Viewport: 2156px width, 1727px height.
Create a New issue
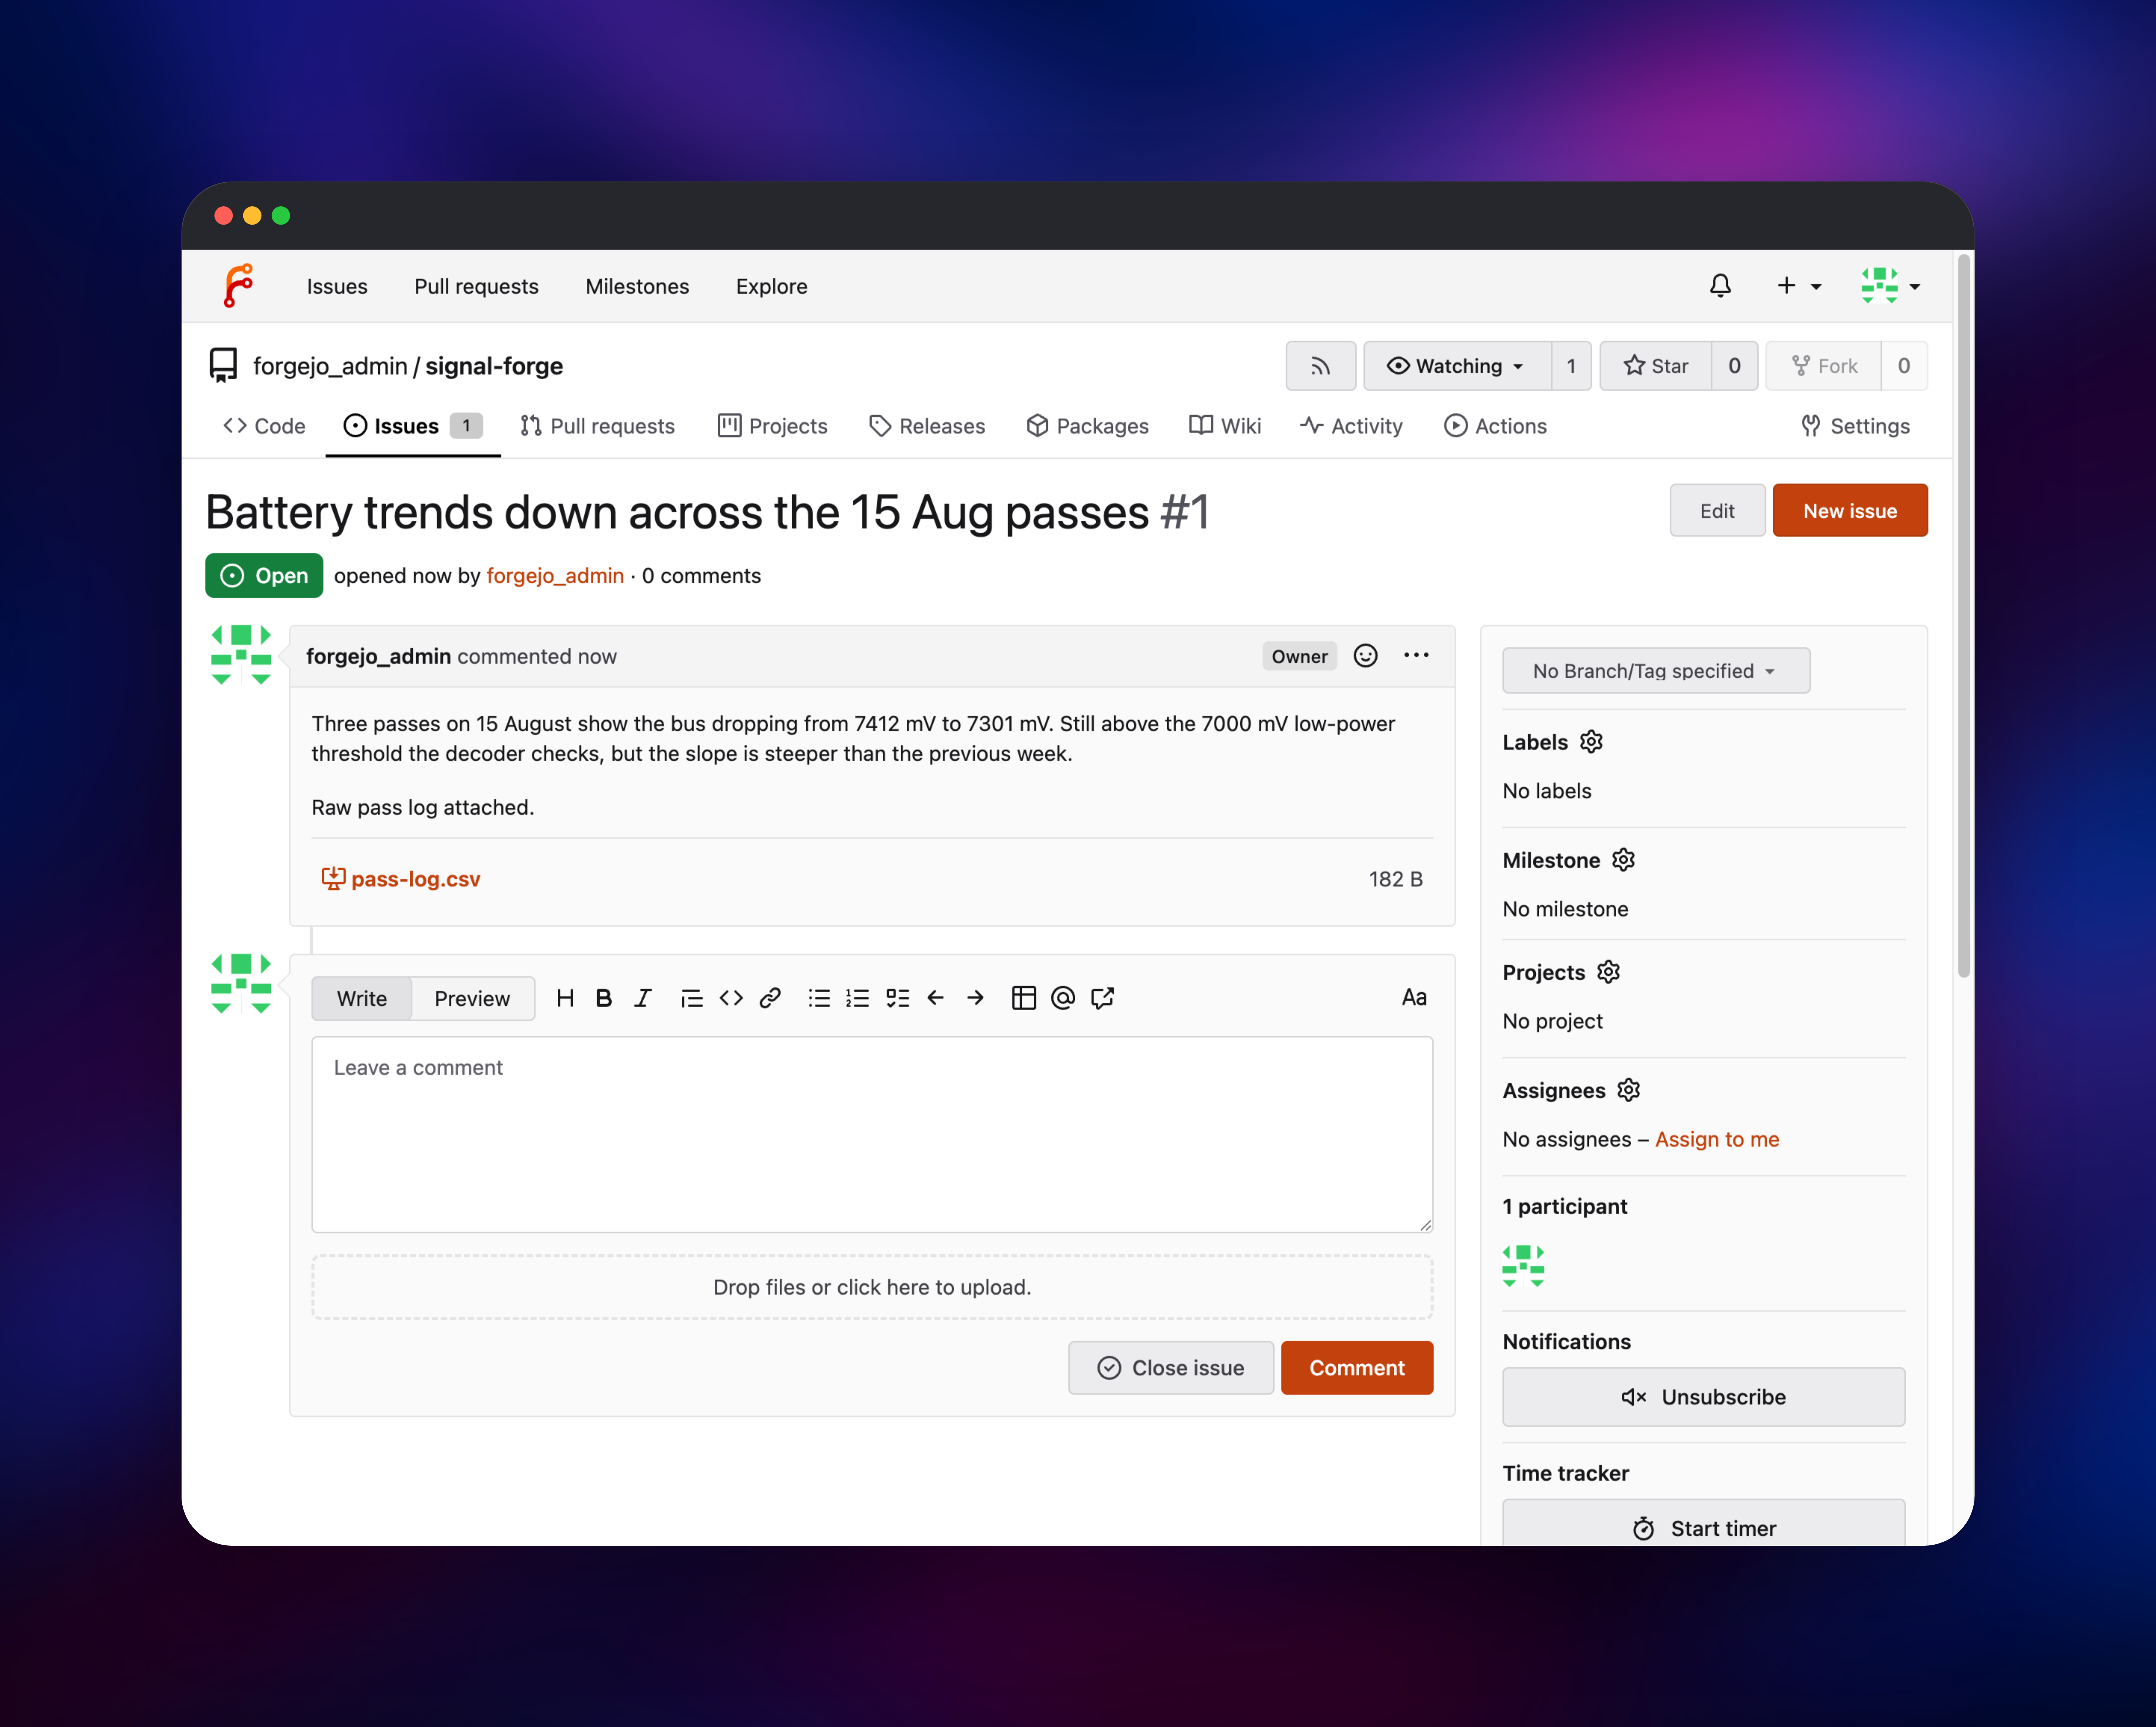point(1850,510)
